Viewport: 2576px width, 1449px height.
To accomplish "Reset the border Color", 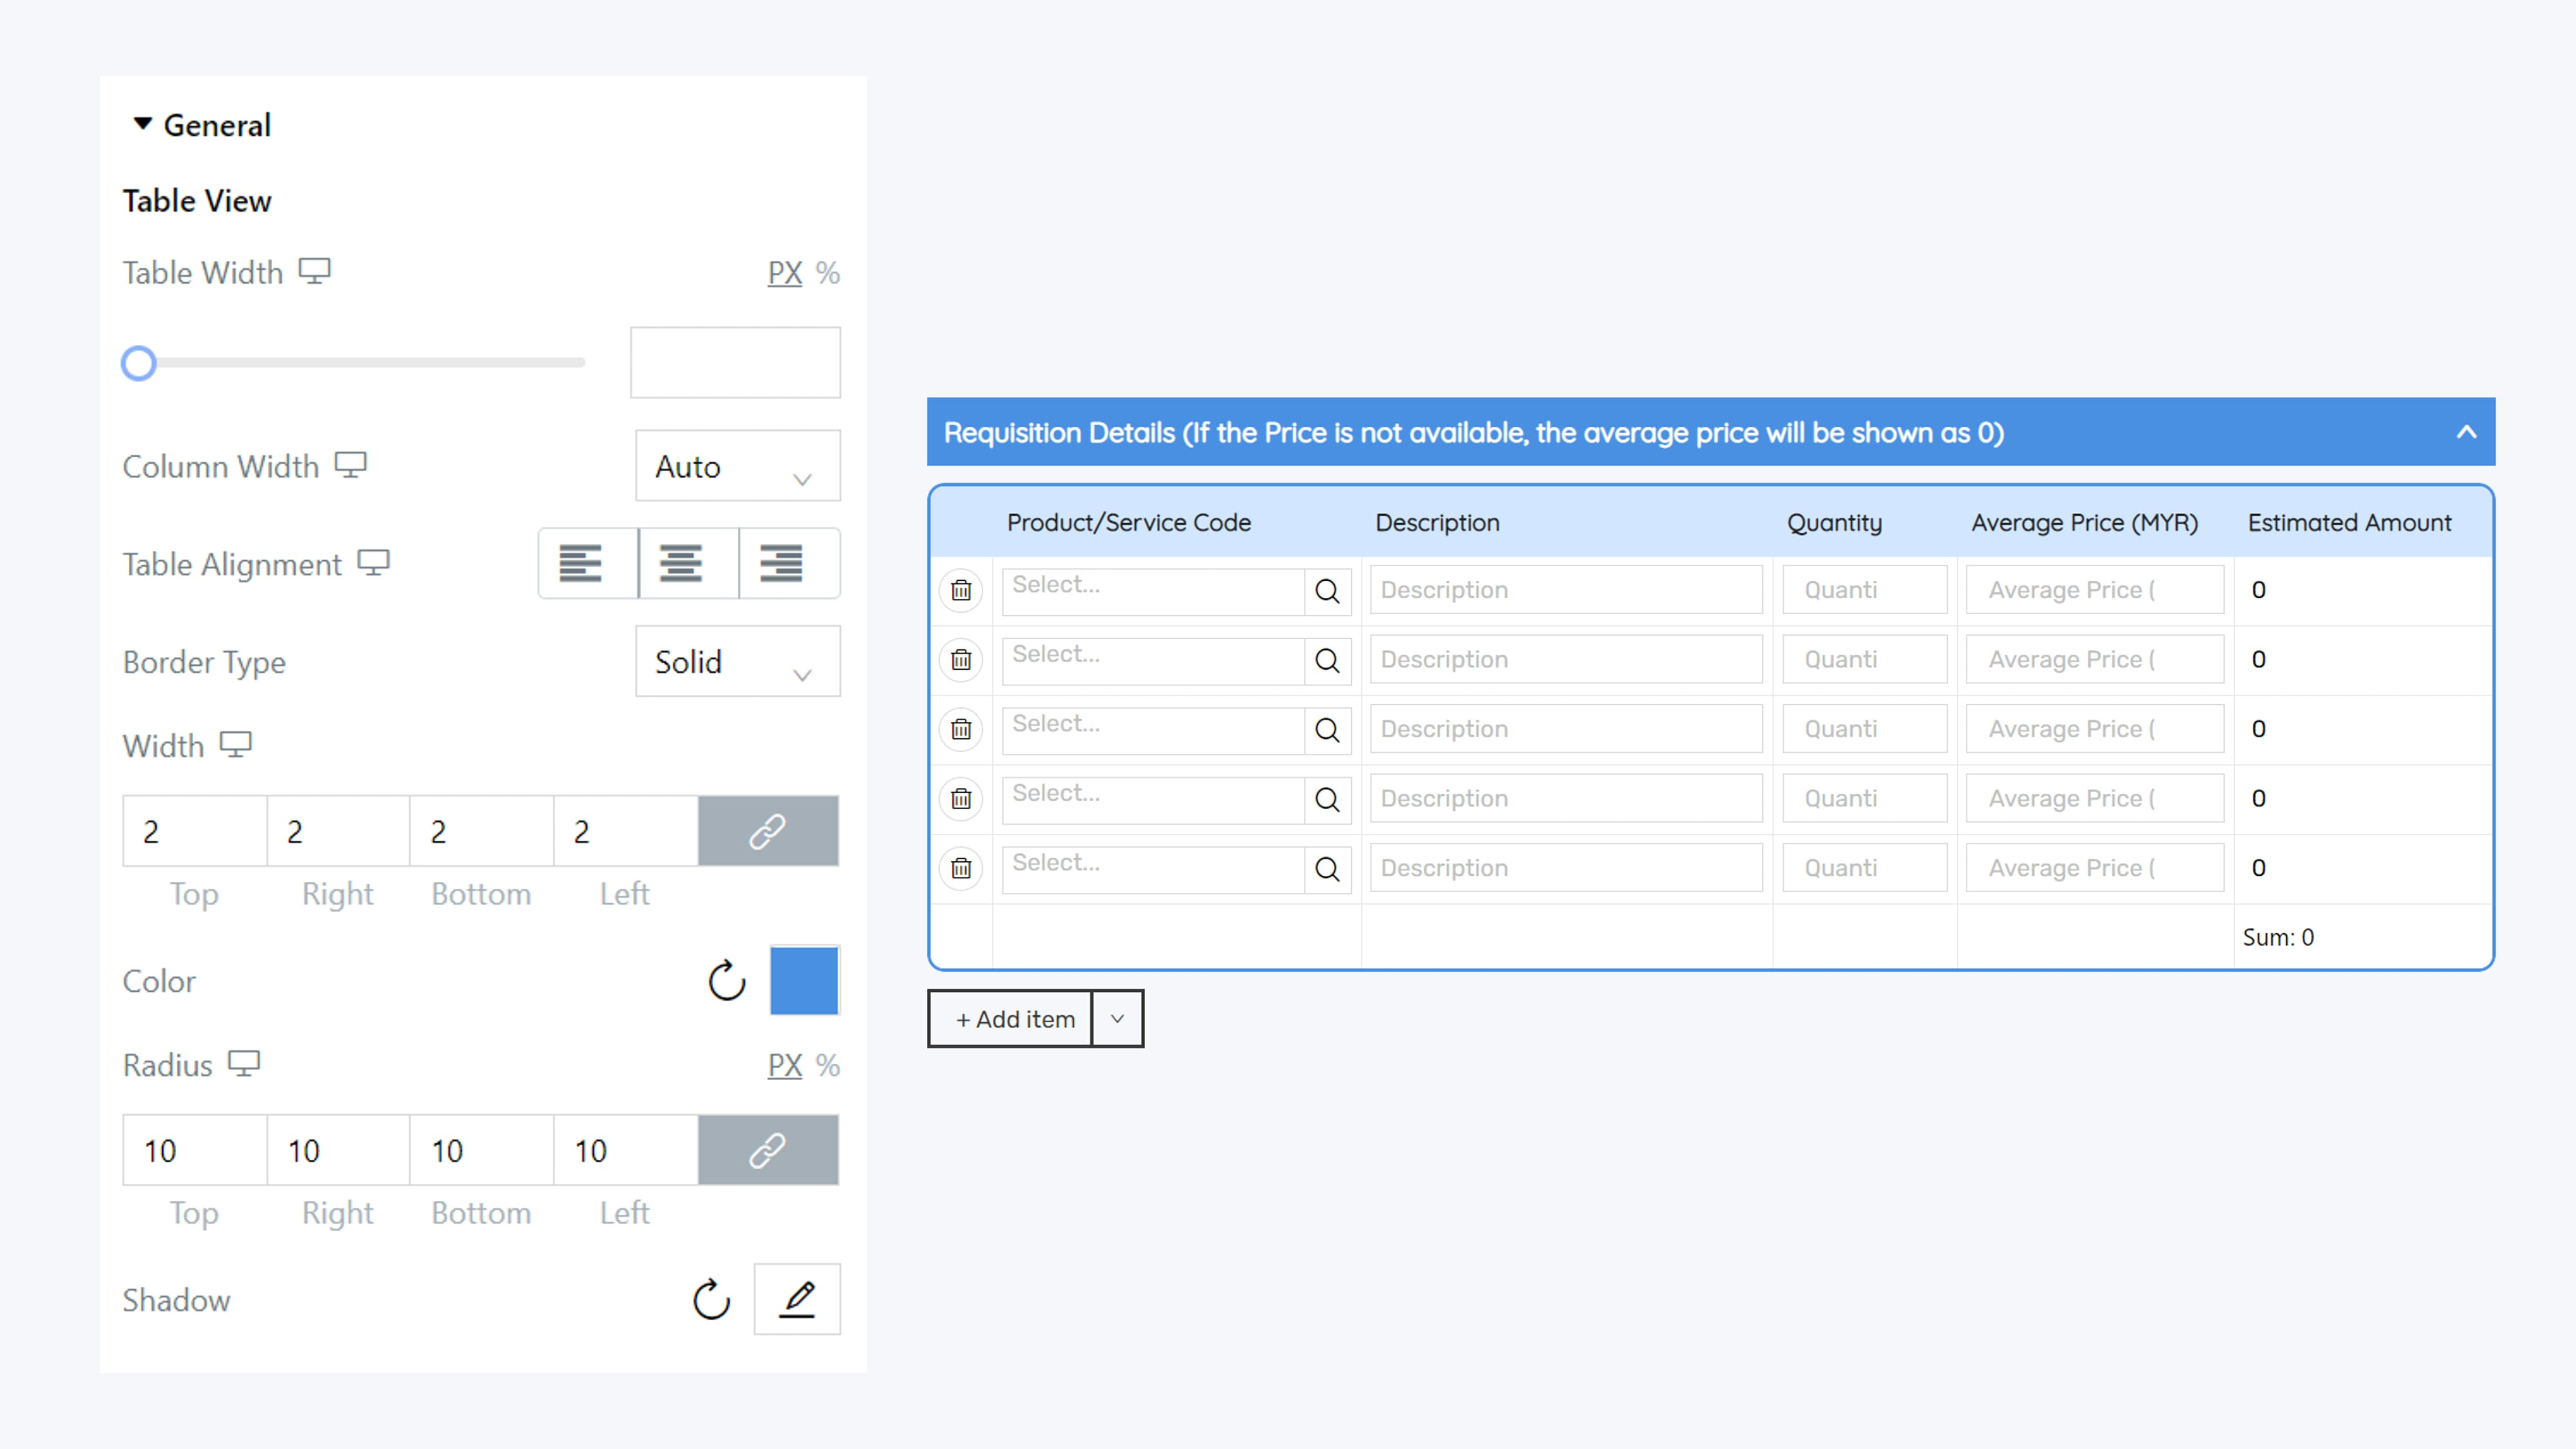I will [727, 981].
